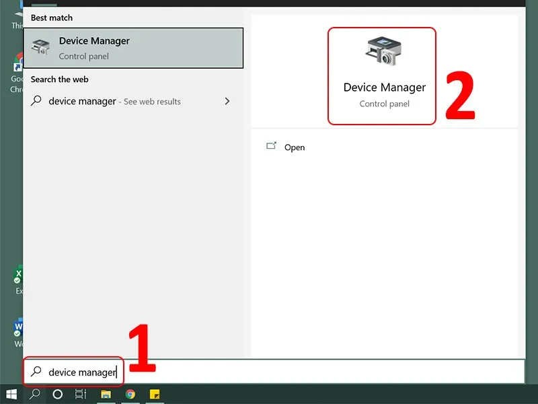Click the magnifying glass inside the search box
The height and width of the screenshot is (404, 538).
tap(37, 371)
